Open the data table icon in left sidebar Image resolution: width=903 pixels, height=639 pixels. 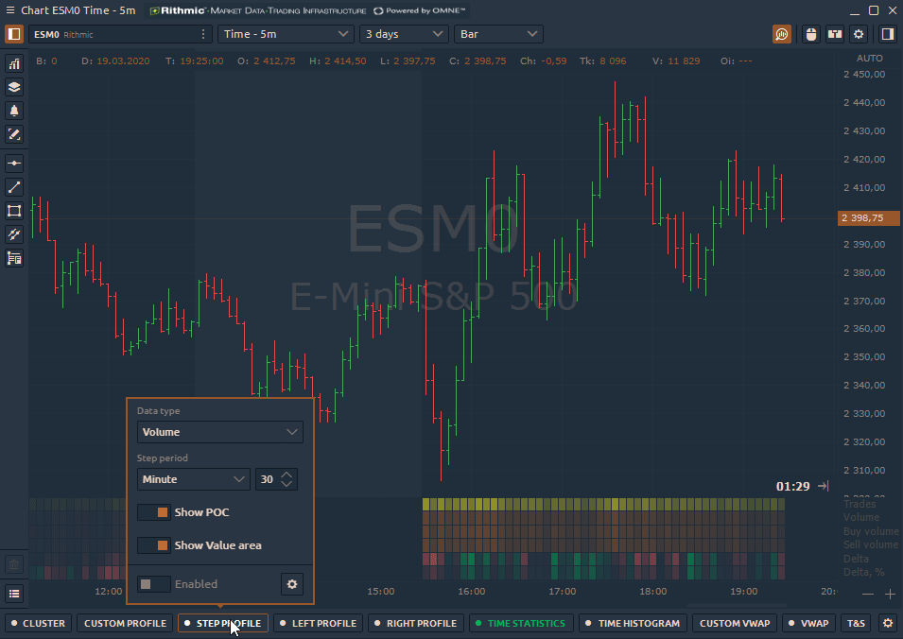pos(14,258)
